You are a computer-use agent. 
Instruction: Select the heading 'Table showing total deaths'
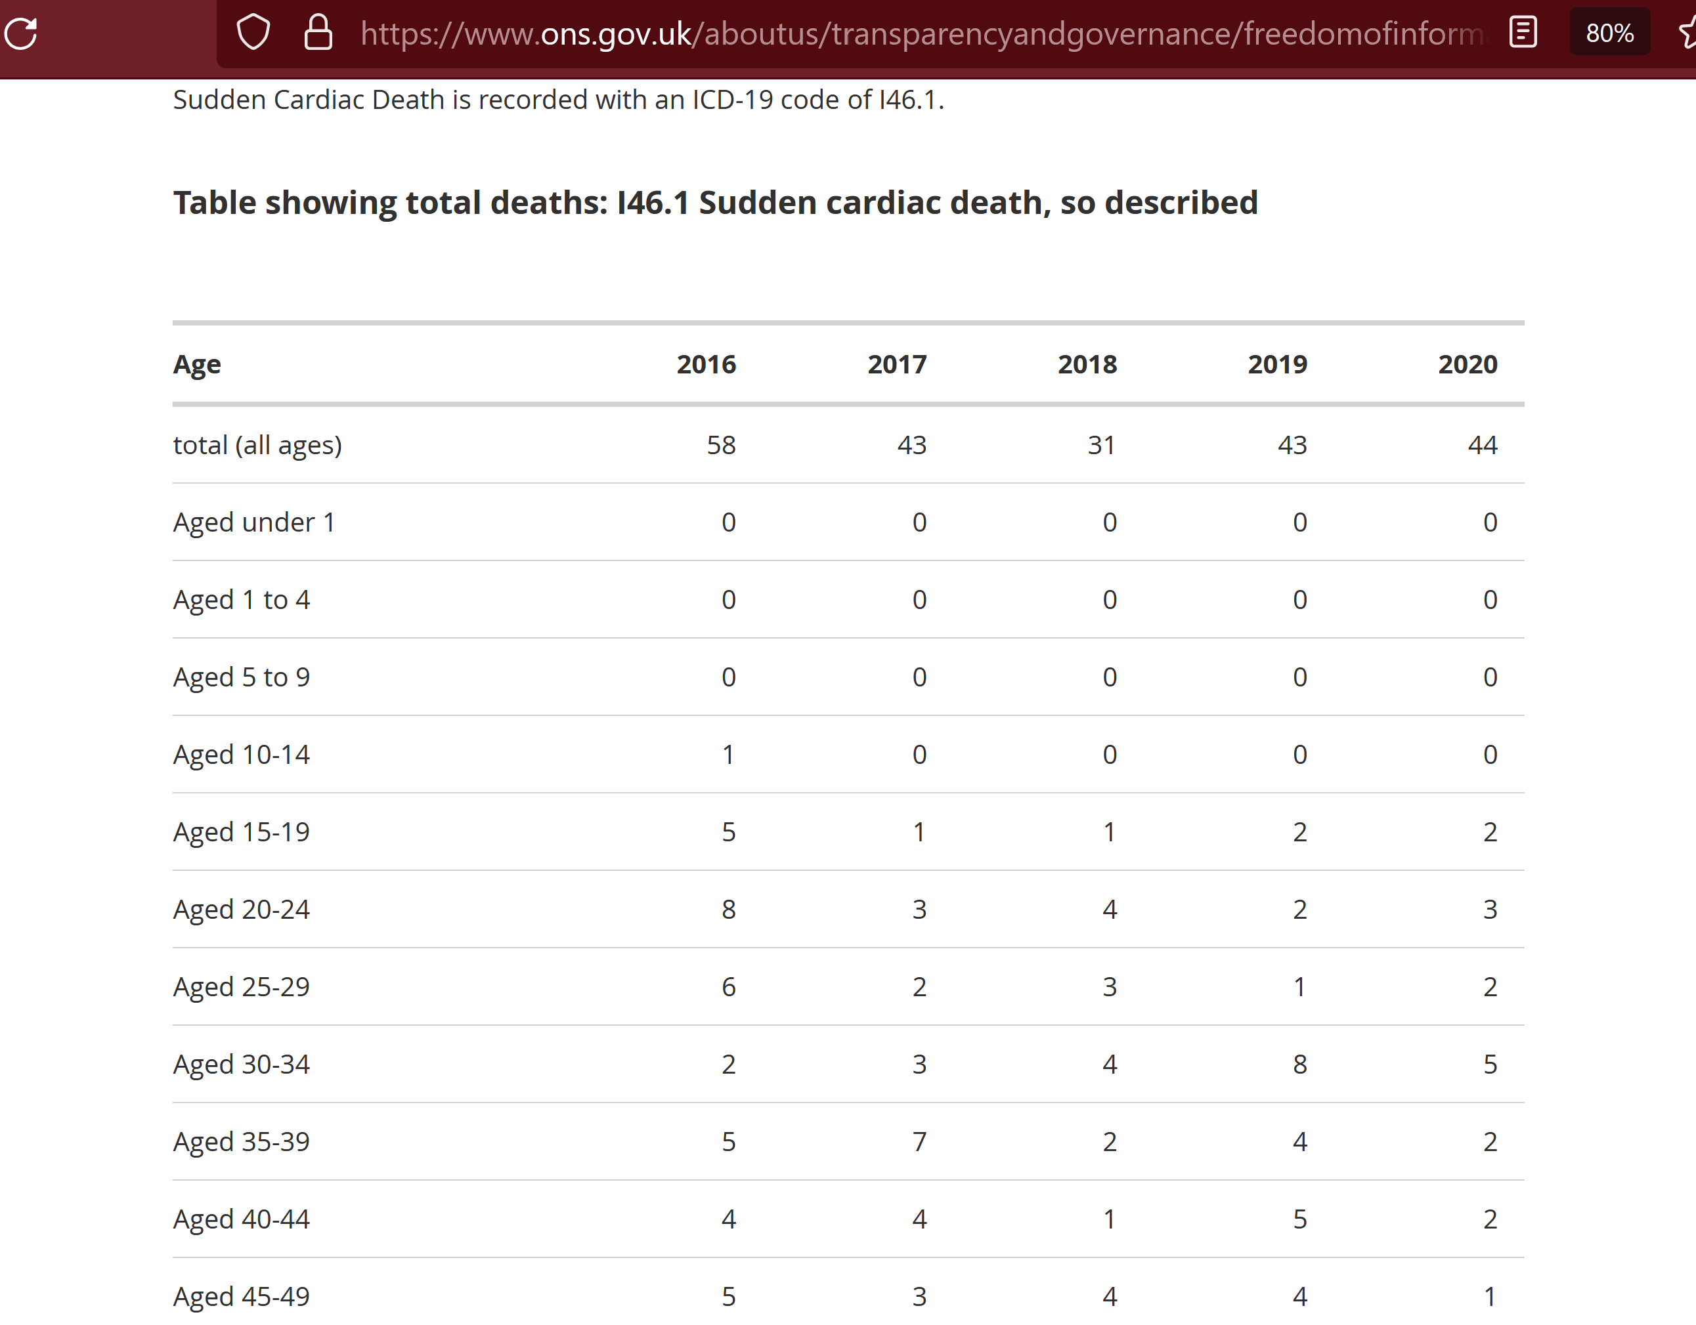[715, 203]
